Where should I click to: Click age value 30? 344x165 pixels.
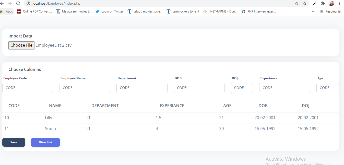click(x=221, y=129)
